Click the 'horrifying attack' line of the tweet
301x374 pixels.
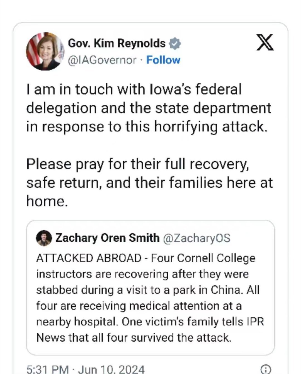tap(147, 126)
